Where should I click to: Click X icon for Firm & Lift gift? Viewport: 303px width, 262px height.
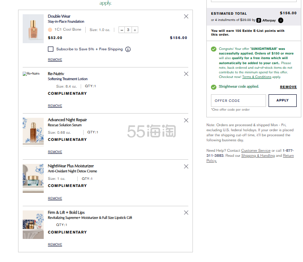(186, 213)
